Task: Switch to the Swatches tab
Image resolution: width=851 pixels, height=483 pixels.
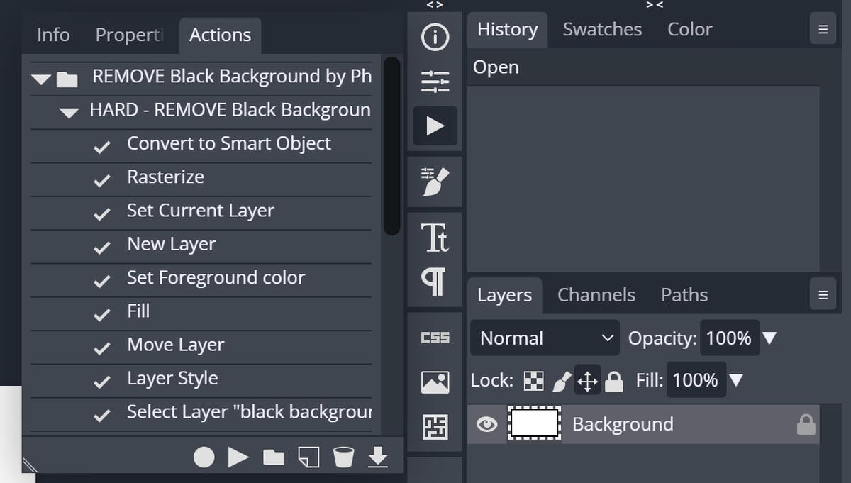Action: tap(602, 30)
